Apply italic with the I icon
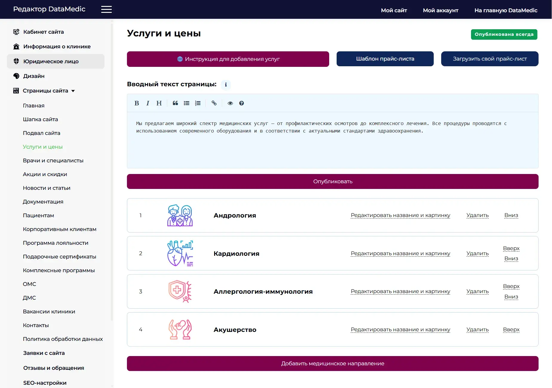Screen dimensions: 552x388 pyautogui.click(x=148, y=103)
